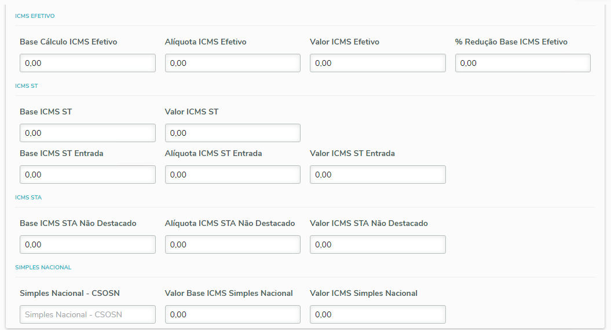Viewport: 611px width, 330px height.
Task: Click the Base Cálculo ICMS Efetivo field
Action: coord(87,63)
